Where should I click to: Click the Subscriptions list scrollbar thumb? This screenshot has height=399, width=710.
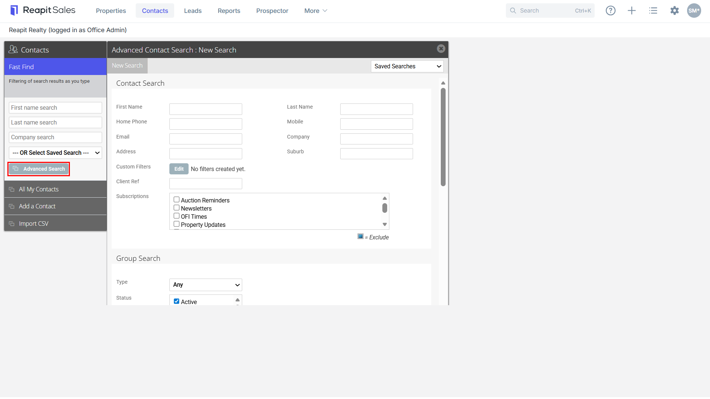click(385, 208)
